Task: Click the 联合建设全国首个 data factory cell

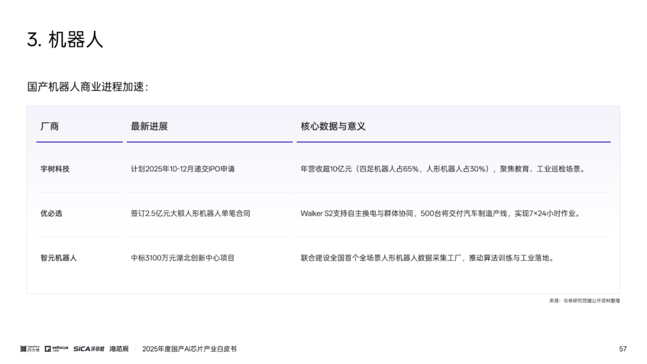Action: click(x=427, y=257)
